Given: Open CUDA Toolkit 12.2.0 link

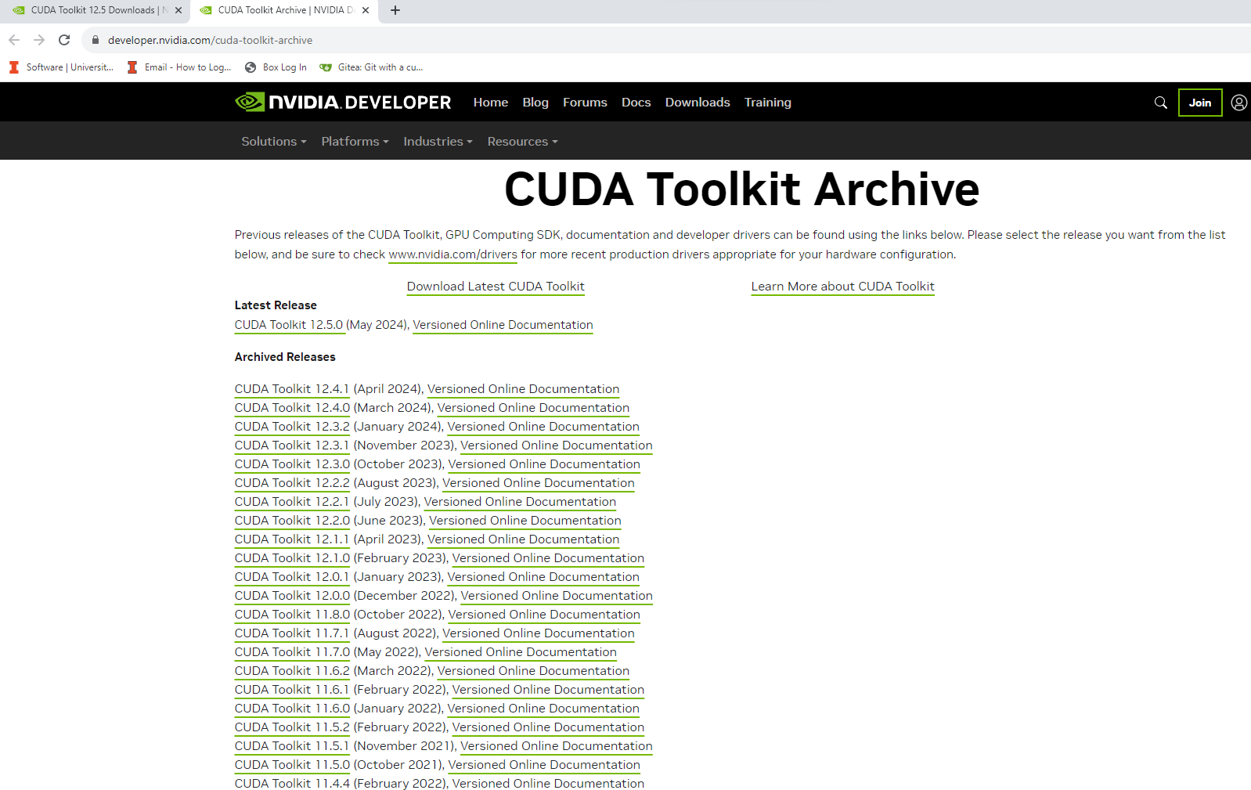Looking at the screenshot, I should (x=292, y=521).
